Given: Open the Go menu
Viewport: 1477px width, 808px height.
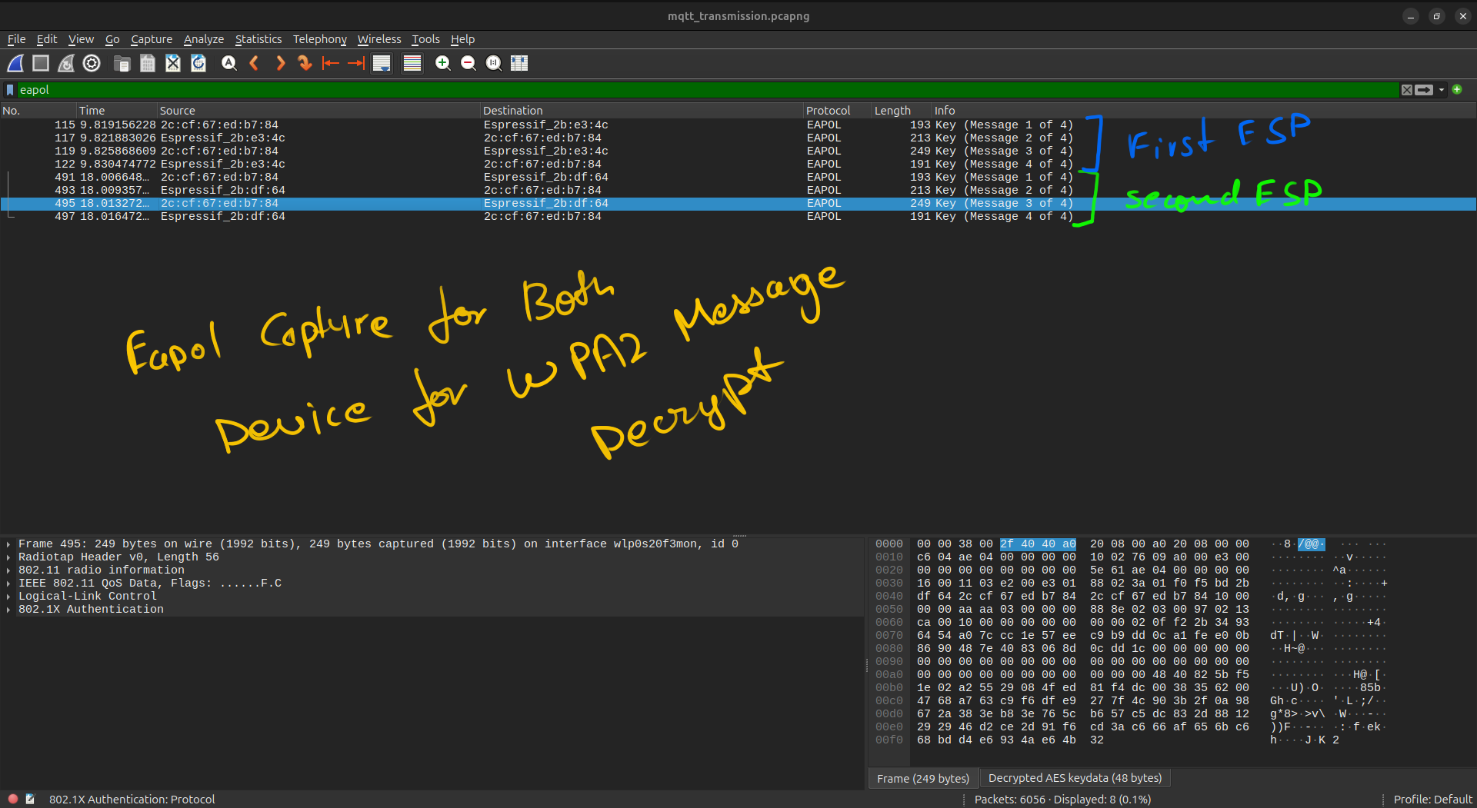Looking at the screenshot, I should click(112, 39).
